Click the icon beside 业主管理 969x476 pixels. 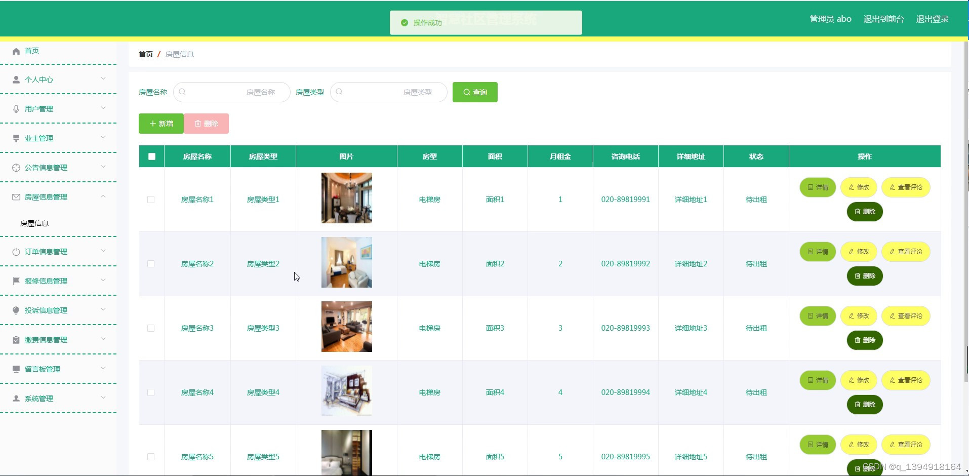(x=16, y=139)
